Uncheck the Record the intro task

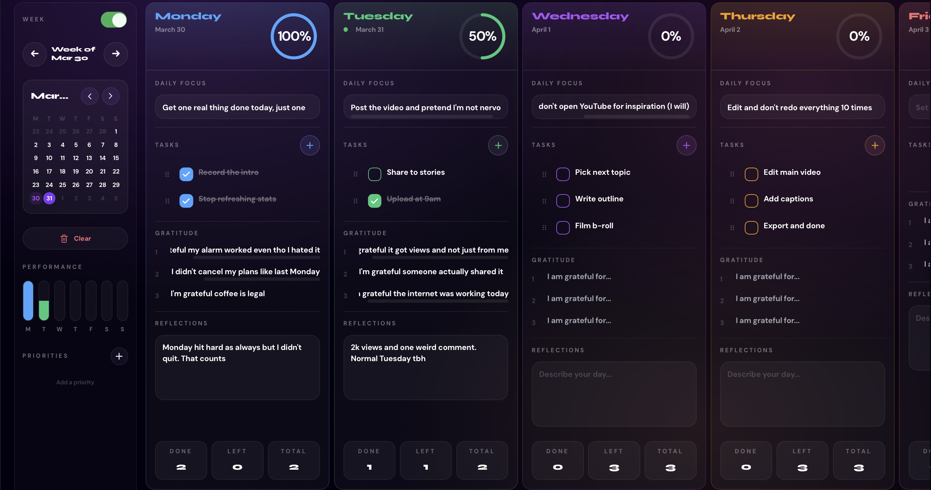pos(186,174)
